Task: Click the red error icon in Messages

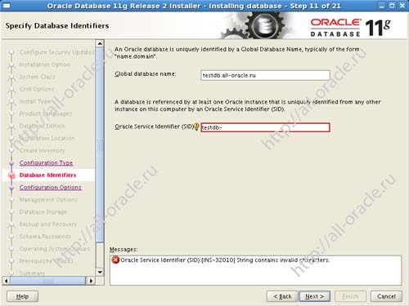Action: (115, 259)
